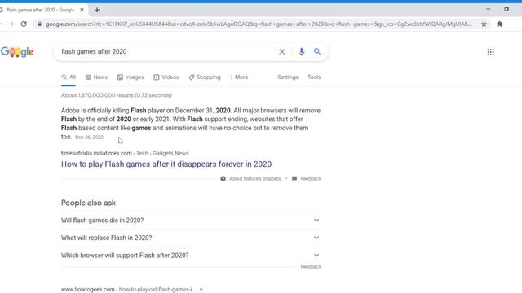Close the flash games browser tab
The width and height of the screenshot is (522, 293).
pyautogui.click(x=82, y=10)
